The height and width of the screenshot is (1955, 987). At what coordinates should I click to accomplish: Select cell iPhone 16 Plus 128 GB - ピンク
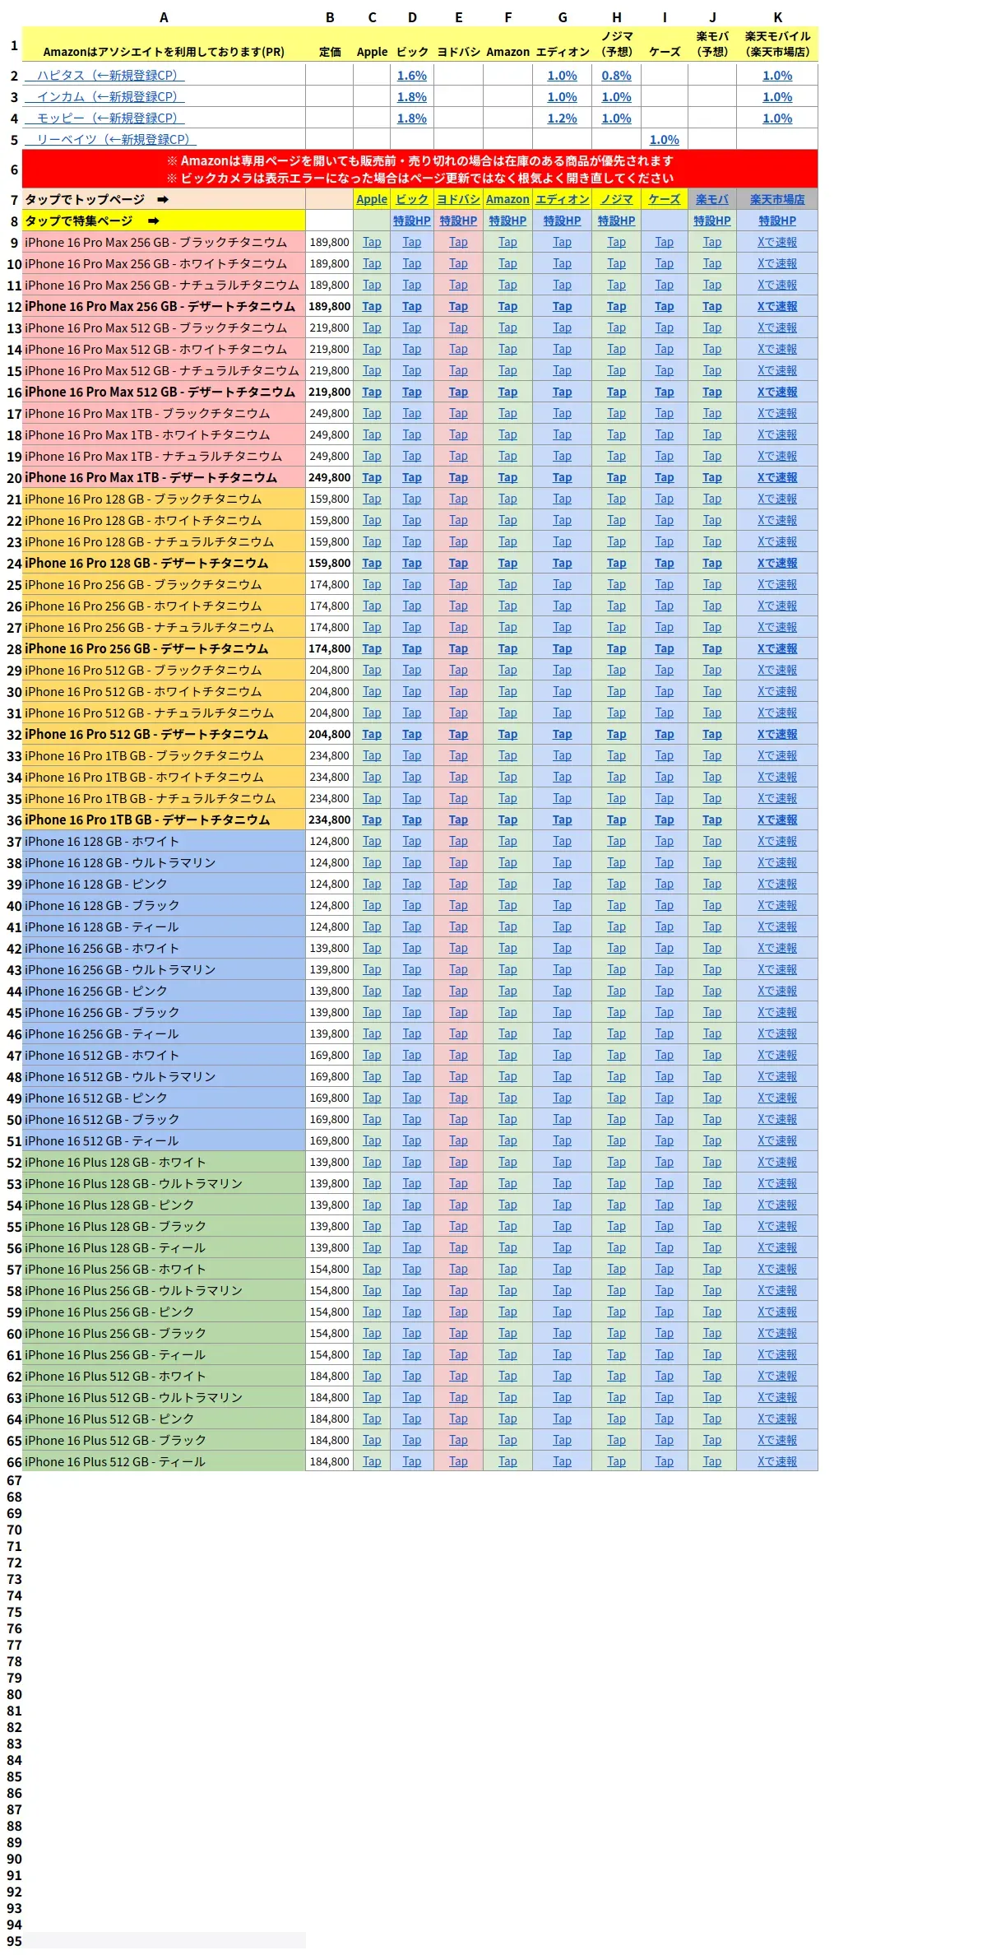[x=164, y=1205]
